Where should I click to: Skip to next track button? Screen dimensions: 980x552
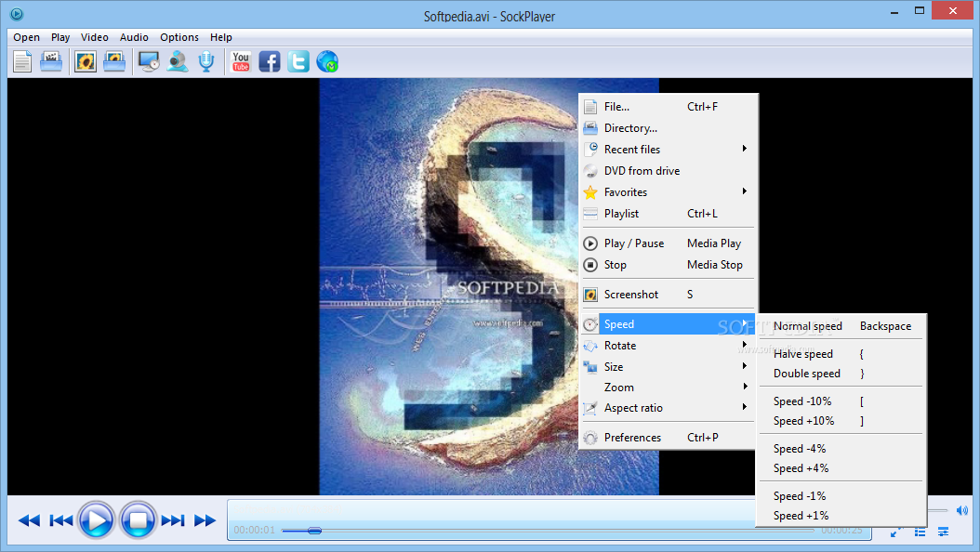173,520
